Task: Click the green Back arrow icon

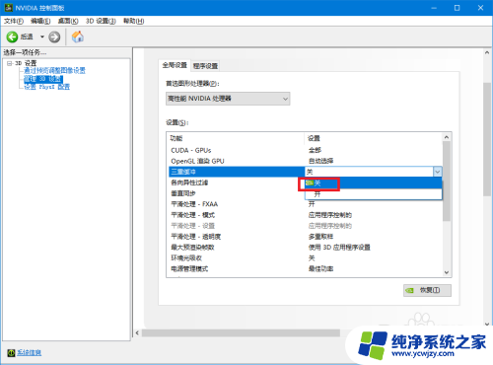Action: [12, 36]
